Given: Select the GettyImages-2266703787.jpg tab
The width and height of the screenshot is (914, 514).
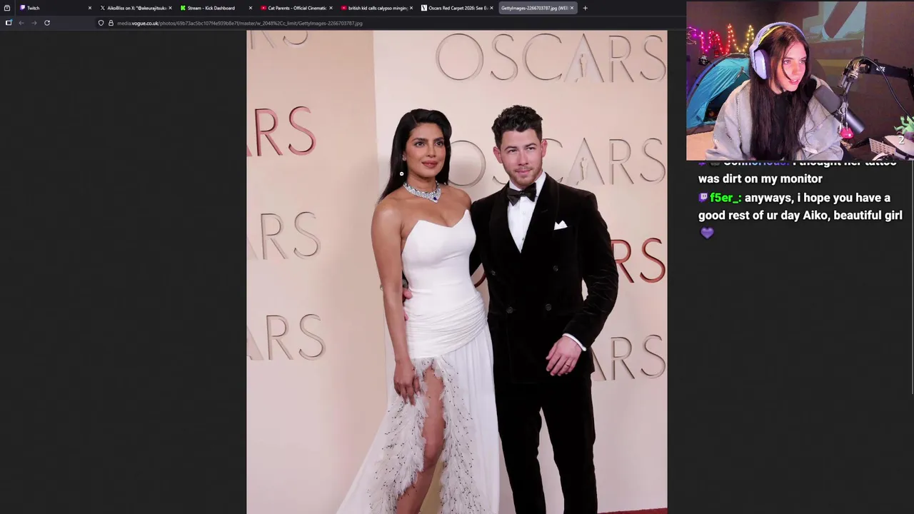Looking at the screenshot, I should [x=537, y=8].
